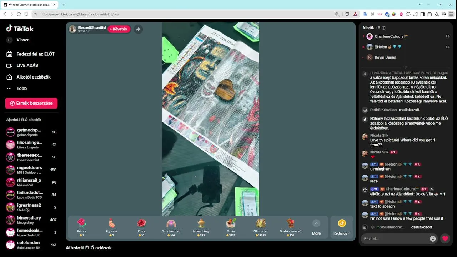Click the browser back arrow
The height and width of the screenshot is (257, 457).
[5, 14]
